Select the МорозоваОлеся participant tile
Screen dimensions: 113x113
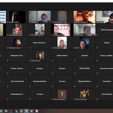tap(84, 81)
